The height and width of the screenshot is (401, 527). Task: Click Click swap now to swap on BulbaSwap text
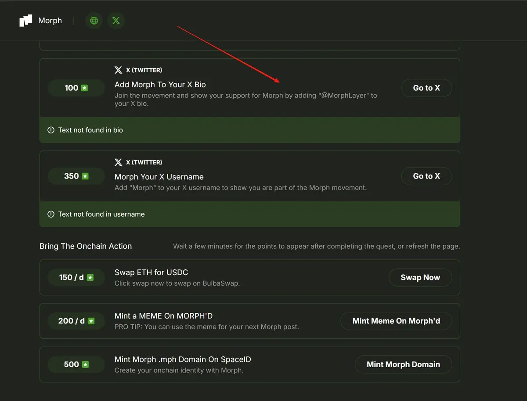point(177,283)
